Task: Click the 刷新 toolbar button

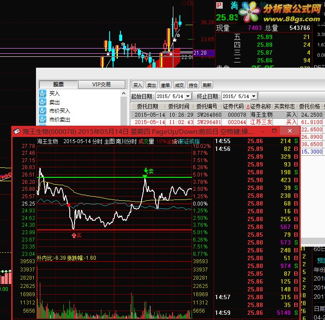Action: point(207,85)
